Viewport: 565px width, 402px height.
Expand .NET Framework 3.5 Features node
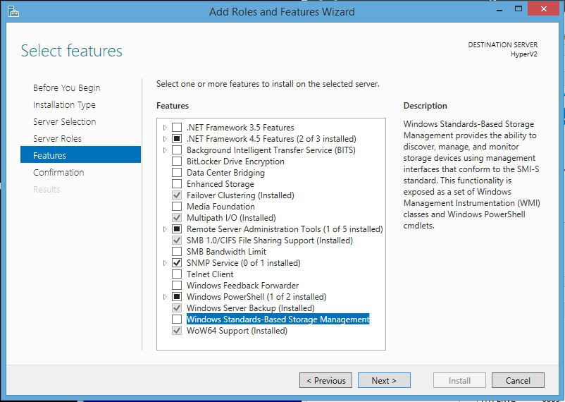coord(166,128)
